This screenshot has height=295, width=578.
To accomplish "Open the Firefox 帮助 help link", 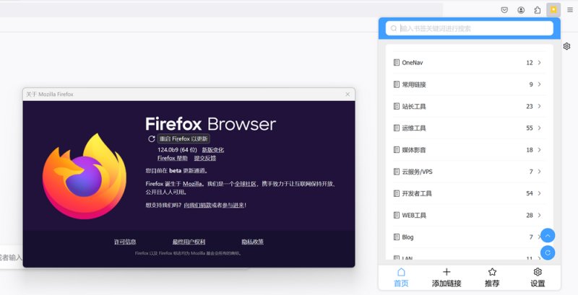I will 173,158.
